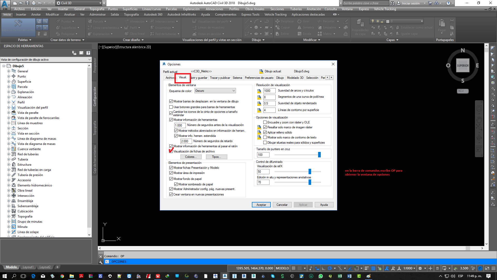Screen dimensions: 497x280
Task: Expand the Tubería tree node
Action: tap(9, 159)
